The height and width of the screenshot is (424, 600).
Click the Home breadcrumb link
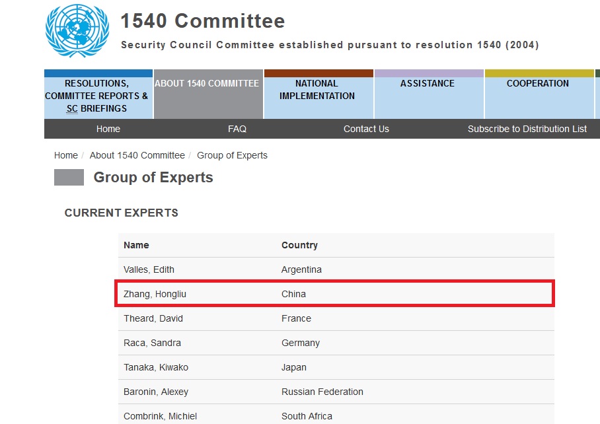pos(66,155)
